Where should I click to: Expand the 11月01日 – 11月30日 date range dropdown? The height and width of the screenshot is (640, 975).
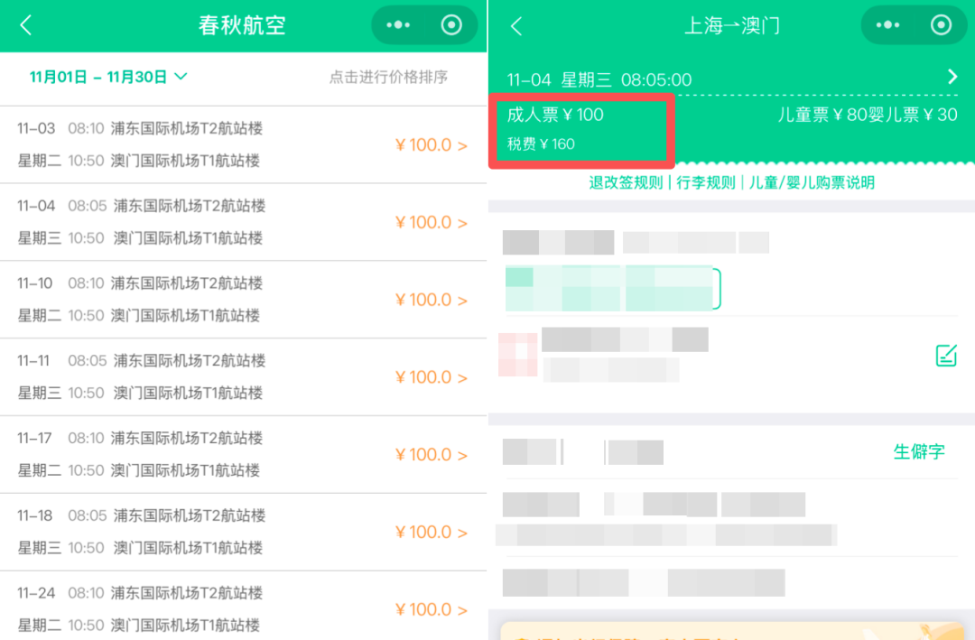[x=108, y=77]
